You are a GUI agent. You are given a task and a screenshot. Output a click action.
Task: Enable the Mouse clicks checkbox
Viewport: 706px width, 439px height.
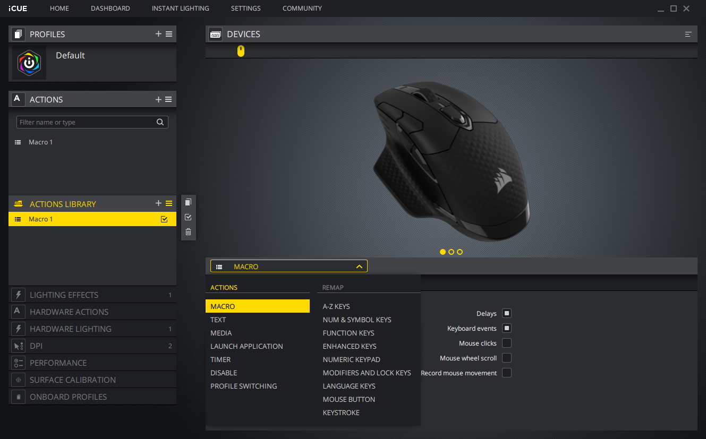tap(507, 343)
